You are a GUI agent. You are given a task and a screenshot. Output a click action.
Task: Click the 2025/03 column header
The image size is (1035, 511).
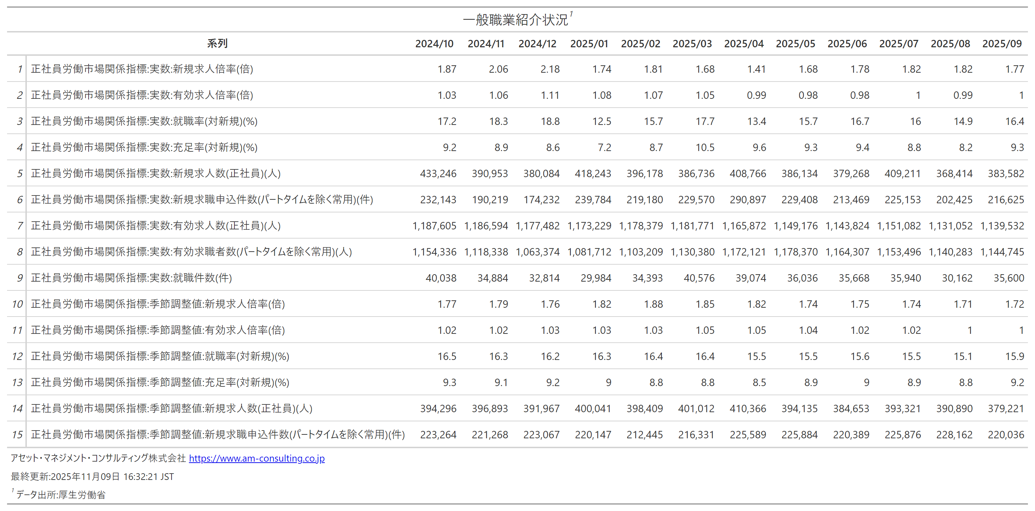(x=692, y=43)
